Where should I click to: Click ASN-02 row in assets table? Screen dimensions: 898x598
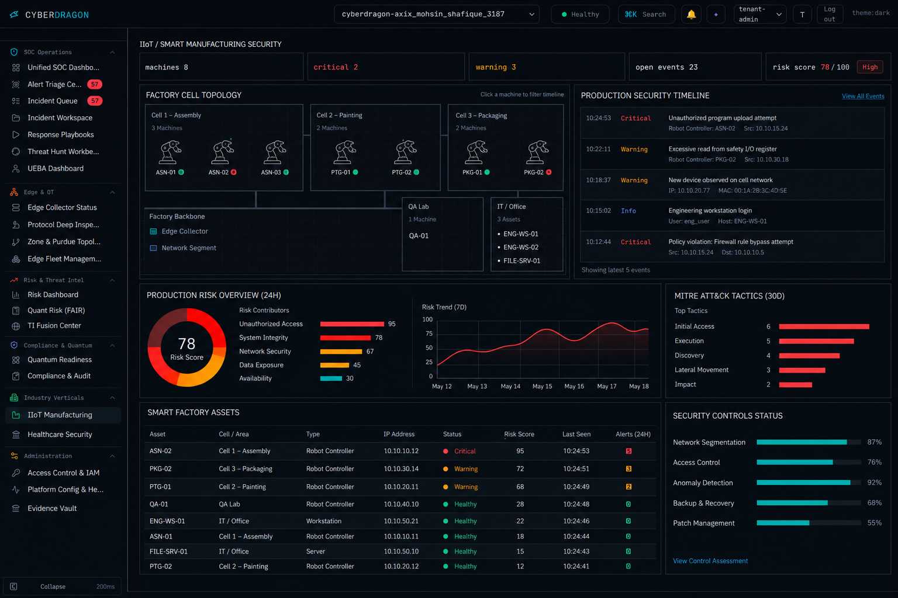(400, 451)
